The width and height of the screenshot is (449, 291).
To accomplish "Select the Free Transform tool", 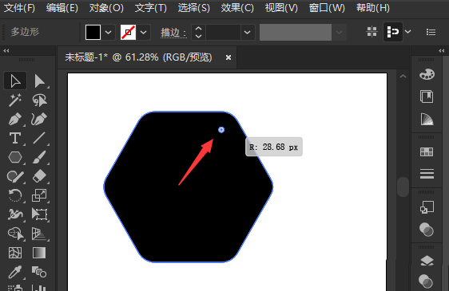I will pos(39,214).
